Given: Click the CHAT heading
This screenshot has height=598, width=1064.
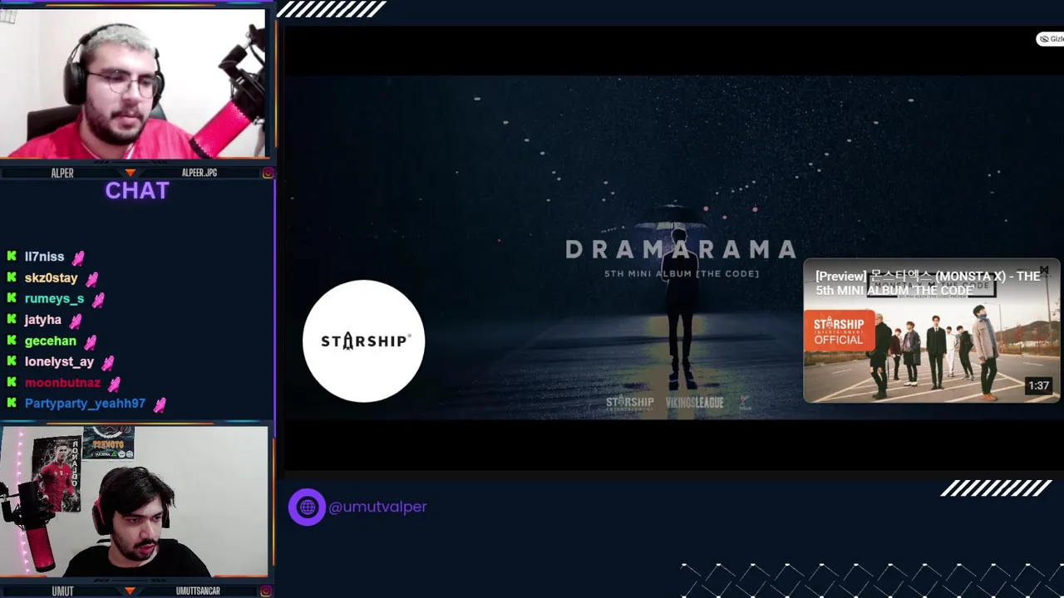Looking at the screenshot, I should click(137, 190).
